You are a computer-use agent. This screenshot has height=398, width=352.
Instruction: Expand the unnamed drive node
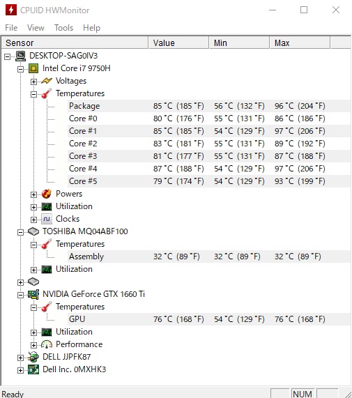pyautogui.click(x=20, y=282)
